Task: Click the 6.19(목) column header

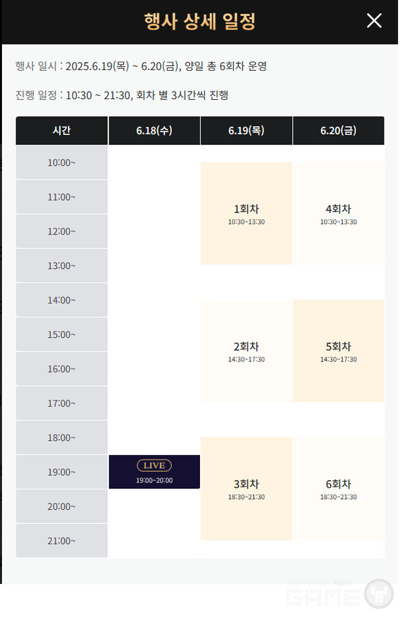Action: click(246, 131)
